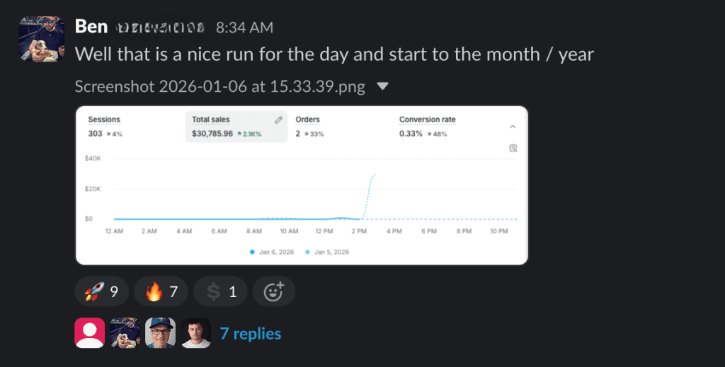Screen dimensions: 725x367
Task: Click the 8:34 AM message timestamp
Action: (244, 28)
